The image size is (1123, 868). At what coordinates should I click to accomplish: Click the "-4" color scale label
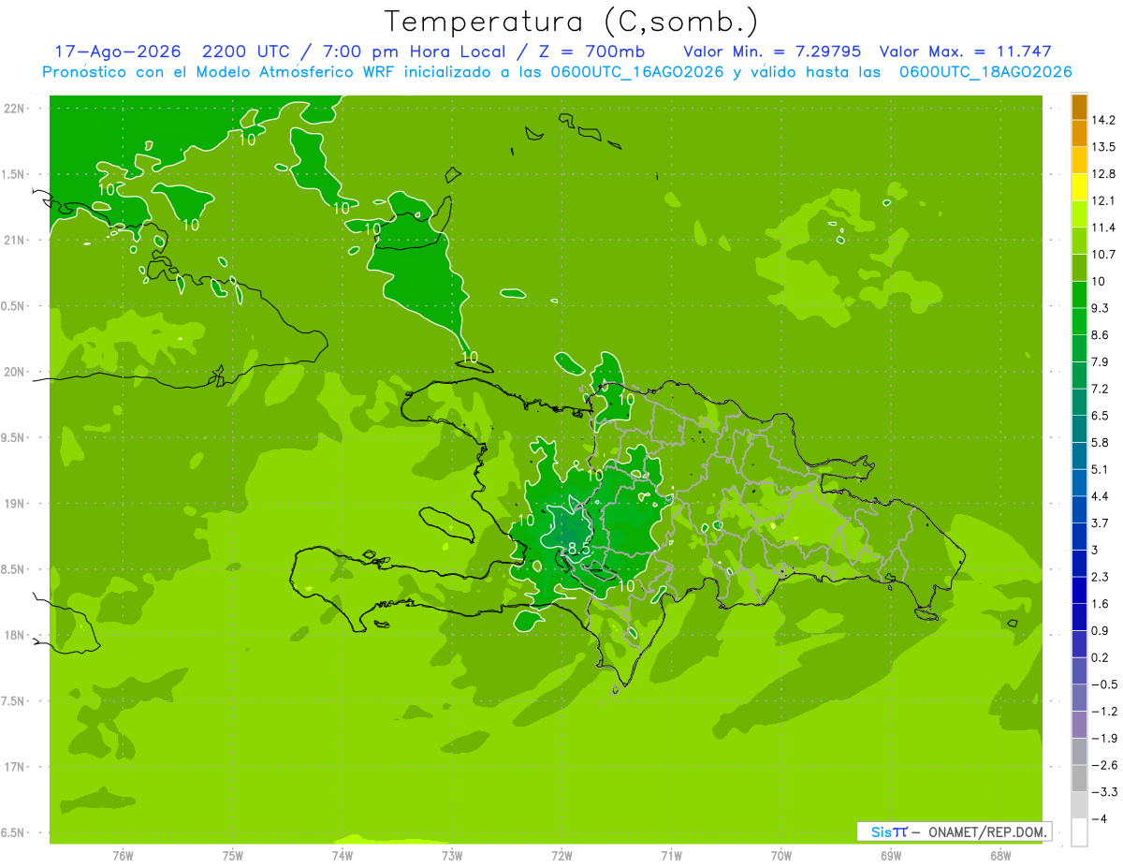click(x=1100, y=818)
